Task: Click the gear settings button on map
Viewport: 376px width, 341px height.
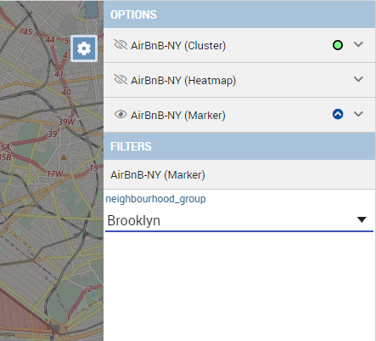Action: pos(84,48)
